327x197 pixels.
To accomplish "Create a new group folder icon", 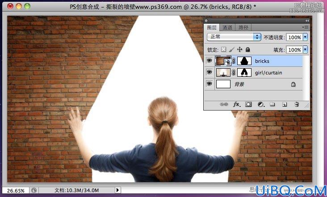I will tap(272, 104).
